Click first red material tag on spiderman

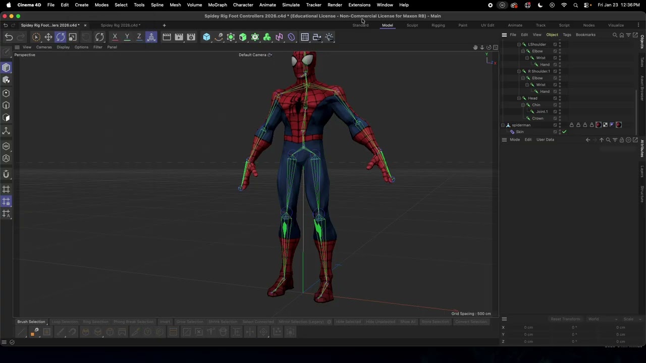coord(599,125)
